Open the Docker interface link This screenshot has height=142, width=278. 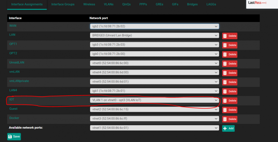14,118
